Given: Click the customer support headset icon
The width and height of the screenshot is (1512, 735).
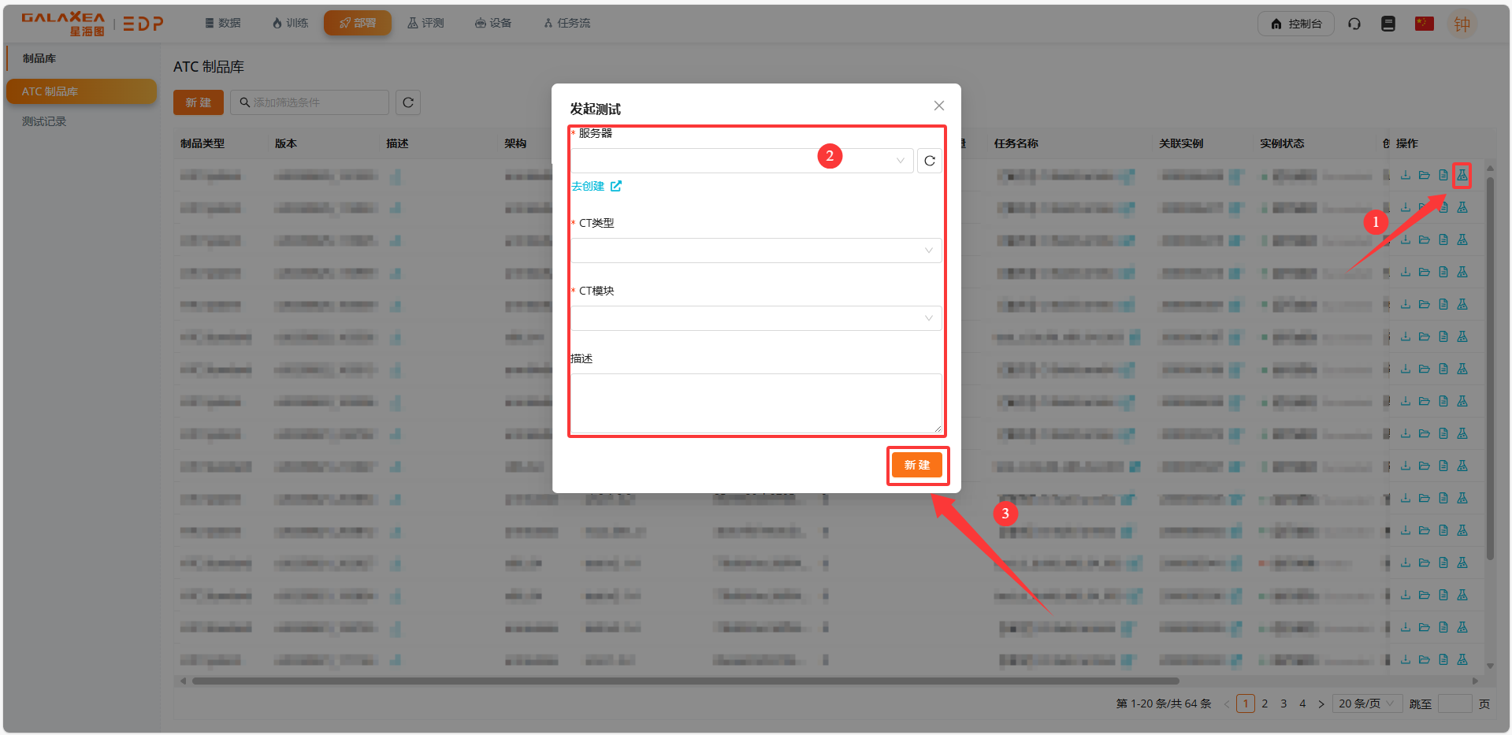Looking at the screenshot, I should (x=1354, y=24).
